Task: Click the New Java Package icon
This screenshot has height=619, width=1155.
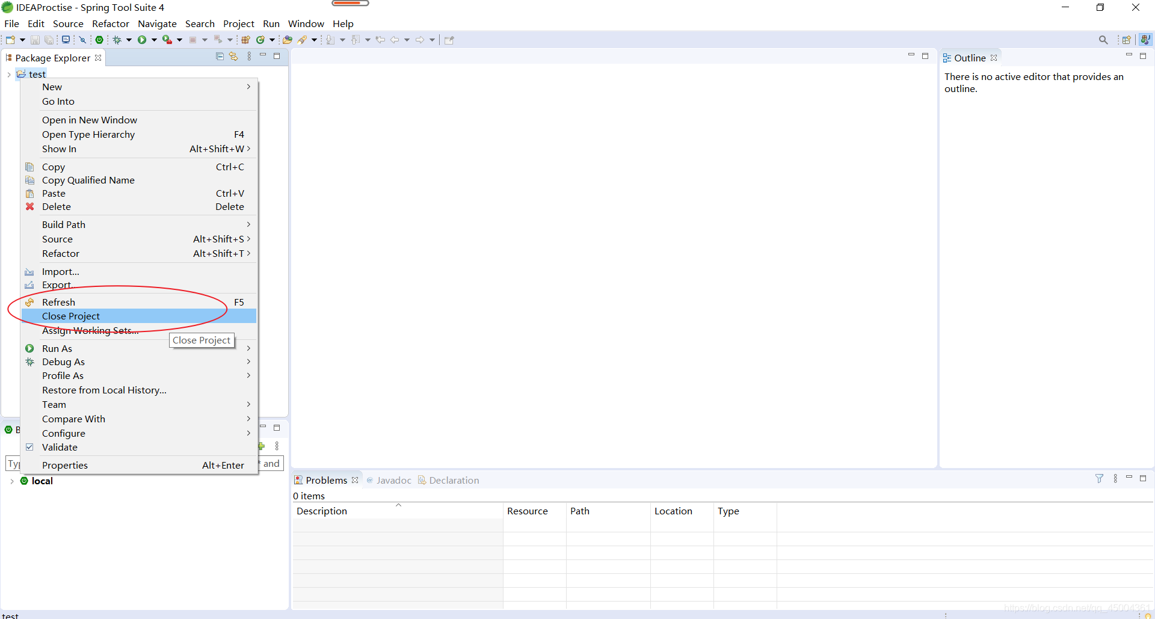Action: 245,40
